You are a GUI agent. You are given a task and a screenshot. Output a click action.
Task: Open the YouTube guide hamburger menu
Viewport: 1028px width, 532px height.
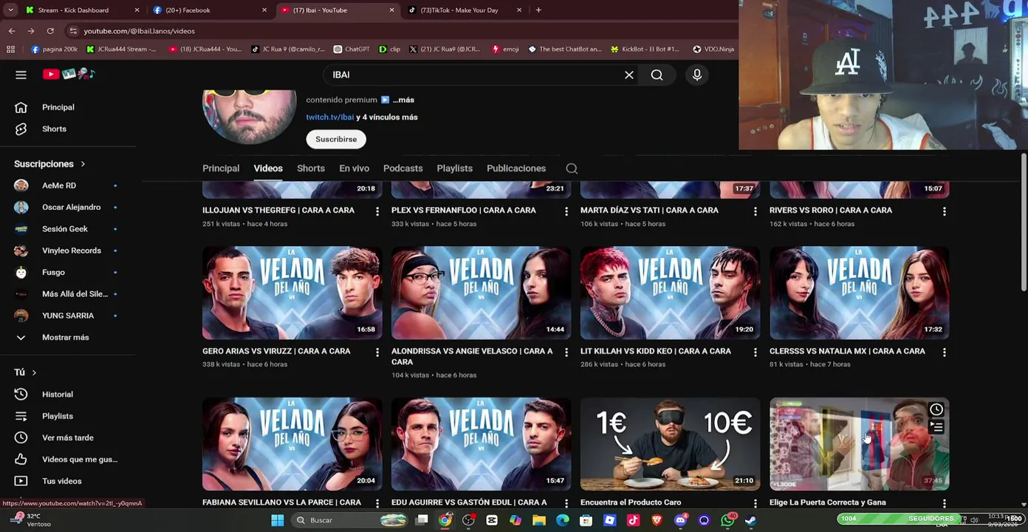tap(21, 75)
